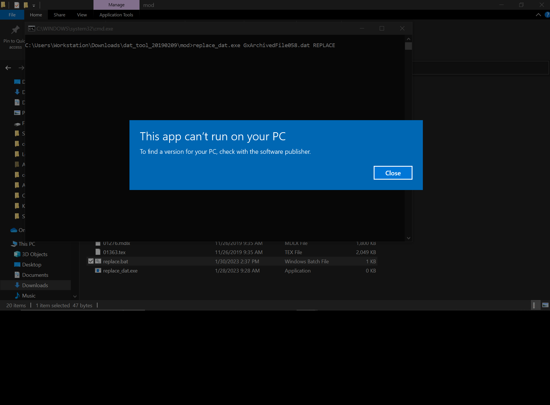550x405 pixels.
Task: Collapse the Music tree item chevron
Action: tap(75, 296)
